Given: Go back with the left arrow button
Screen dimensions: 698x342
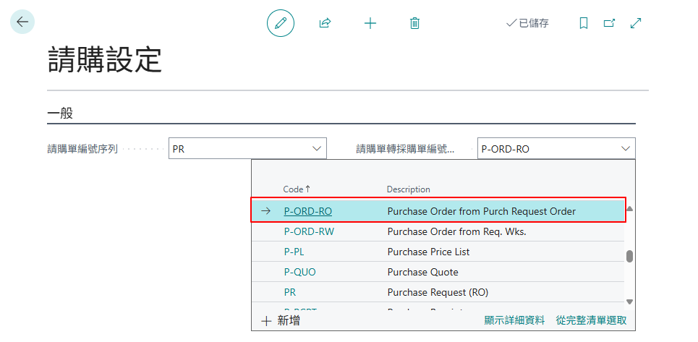Looking at the screenshot, I should pyautogui.click(x=22, y=22).
